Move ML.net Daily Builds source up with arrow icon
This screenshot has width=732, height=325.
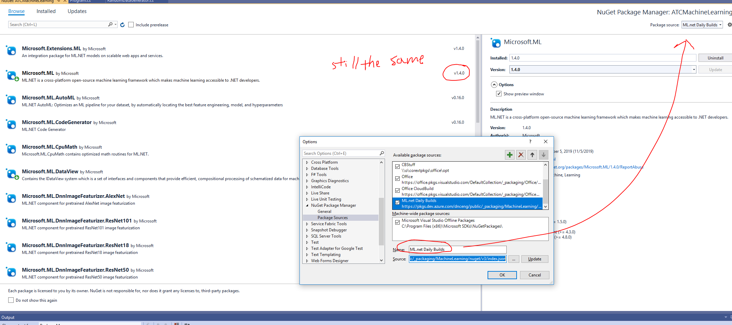click(x=532, y=155)
